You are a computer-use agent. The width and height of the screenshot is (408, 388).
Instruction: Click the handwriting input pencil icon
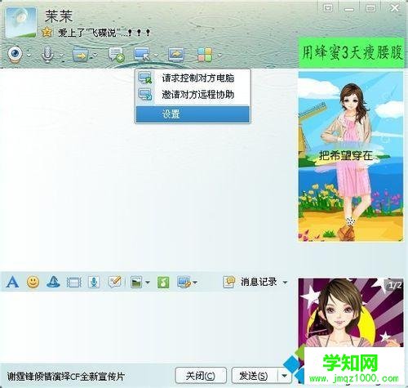tap(114, 282)
